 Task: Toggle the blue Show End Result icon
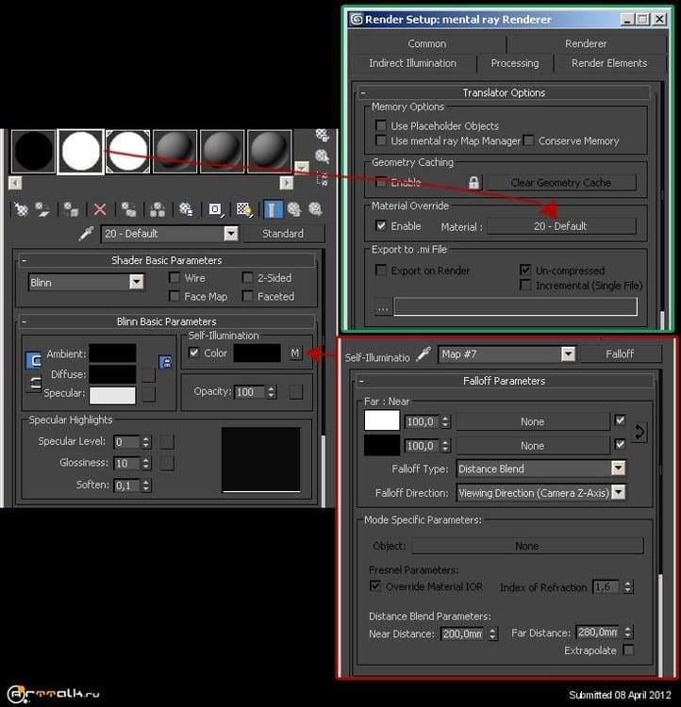coord(273,209)
